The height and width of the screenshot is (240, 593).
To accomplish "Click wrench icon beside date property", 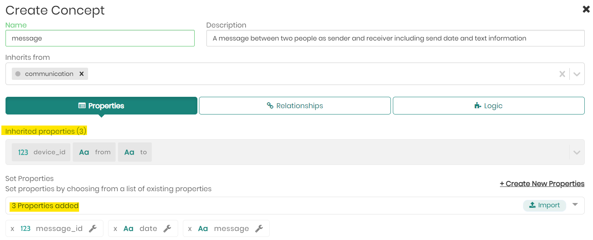I will click(x=167, y=229).
